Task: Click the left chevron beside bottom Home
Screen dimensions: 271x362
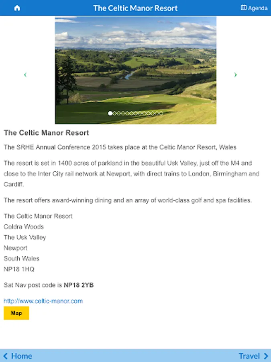Action: [5, 356]
